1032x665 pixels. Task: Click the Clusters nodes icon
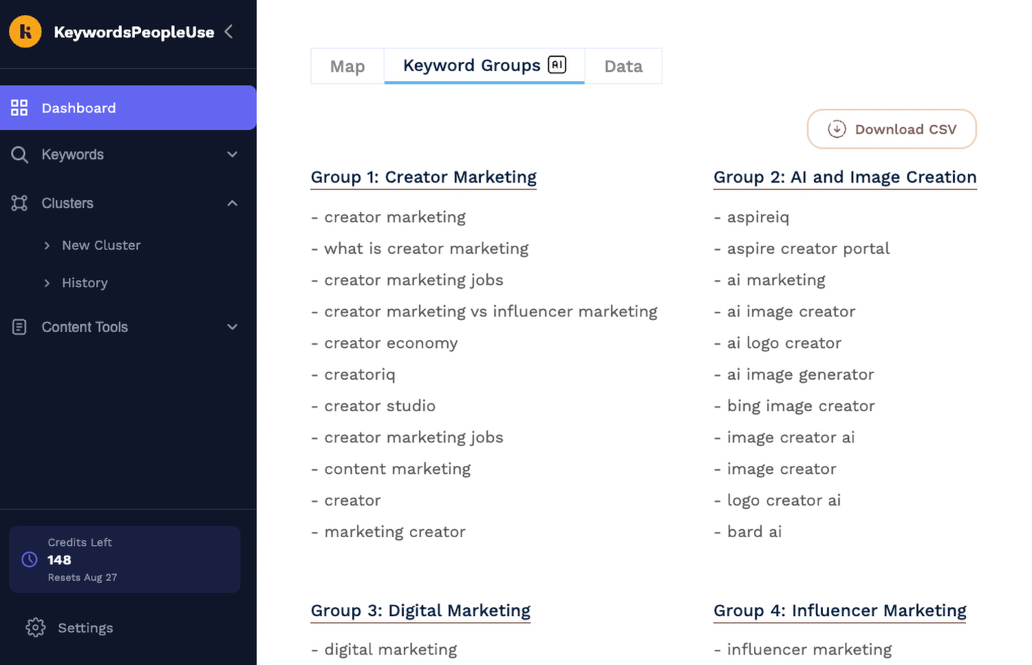coord(19,203)
